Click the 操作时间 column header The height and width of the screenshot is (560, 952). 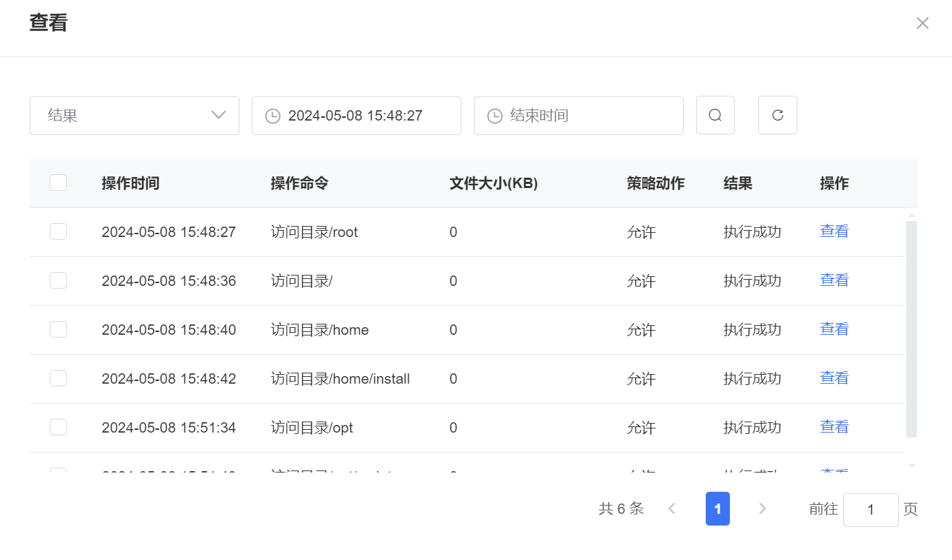coord(130,183)
